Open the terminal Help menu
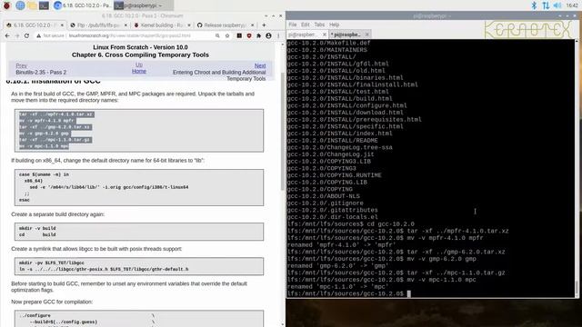 tap(334, 25)
